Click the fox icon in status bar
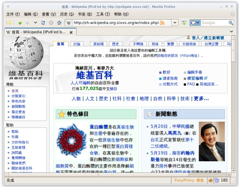 click(210, 180)
